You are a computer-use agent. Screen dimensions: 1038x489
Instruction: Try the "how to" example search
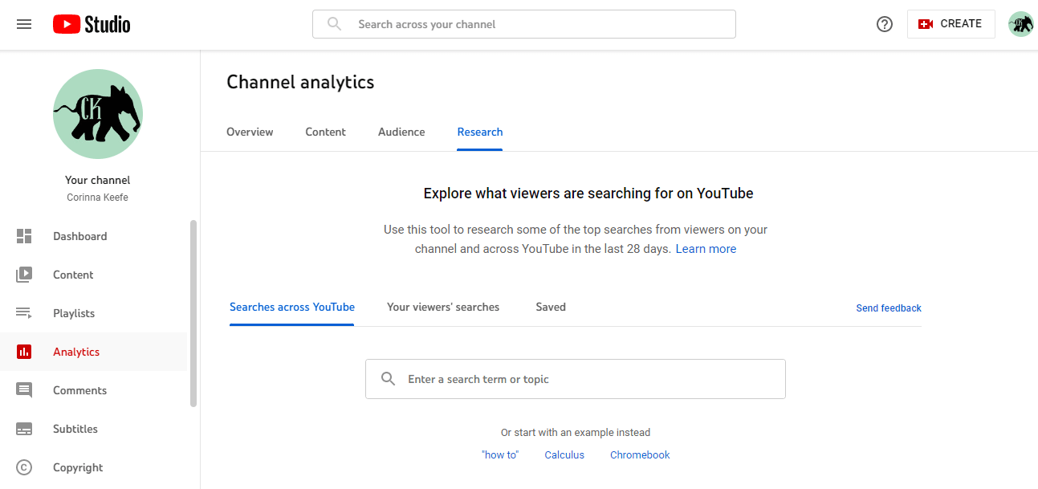(500, 454)
